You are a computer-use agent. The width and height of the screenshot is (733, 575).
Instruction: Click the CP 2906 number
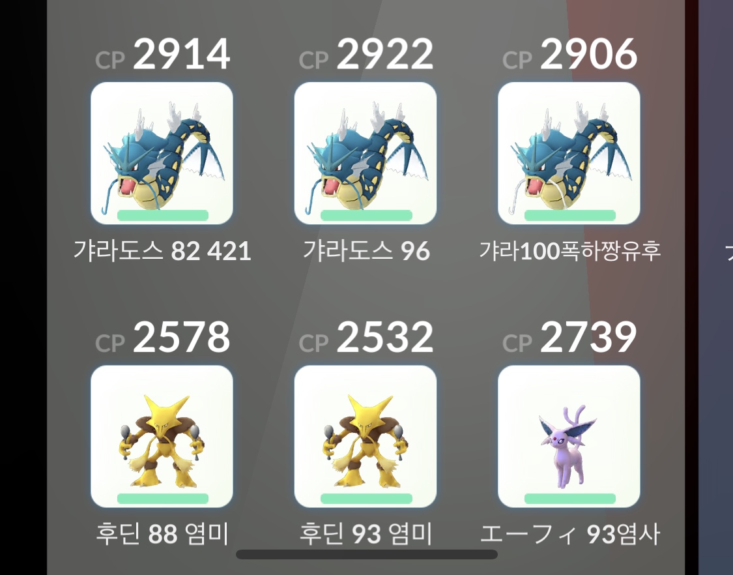[x=588, y=55]
